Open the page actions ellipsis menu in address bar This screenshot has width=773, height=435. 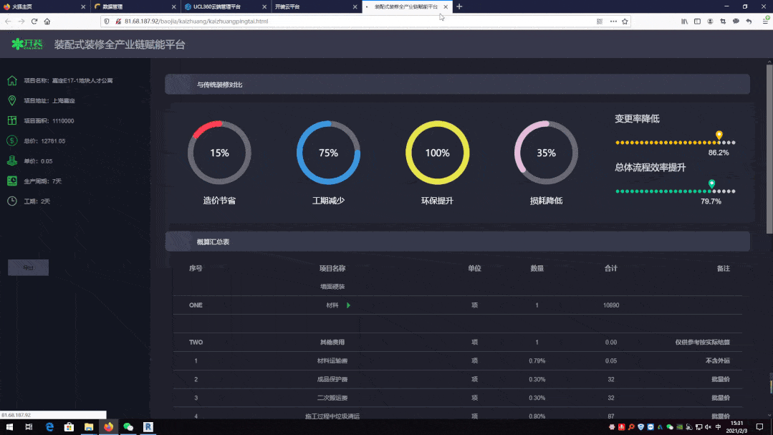tap(613, 21)
